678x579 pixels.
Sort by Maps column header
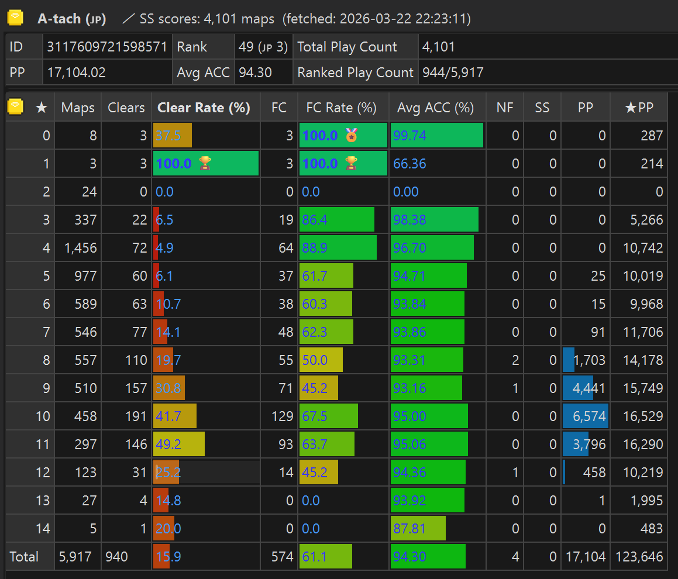78,107
